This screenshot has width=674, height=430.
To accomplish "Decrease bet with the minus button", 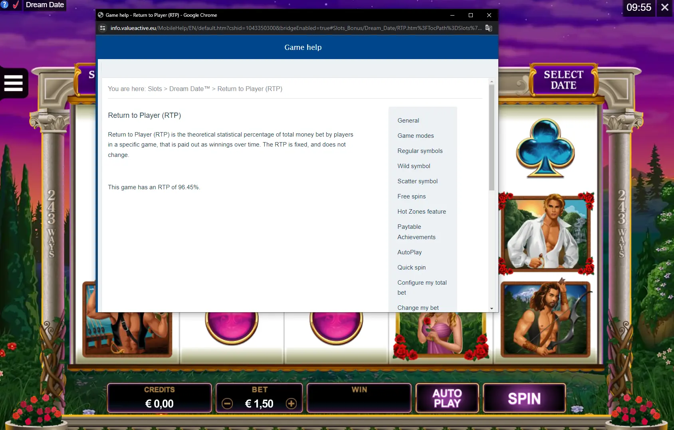I will (x=227, y=404).
